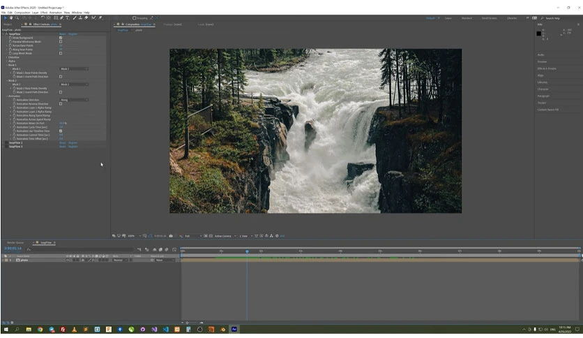Viewport: 583px width, 338px height.
Task: Click Register link for top loopFlow effect
Action: (x=73, y=34)
